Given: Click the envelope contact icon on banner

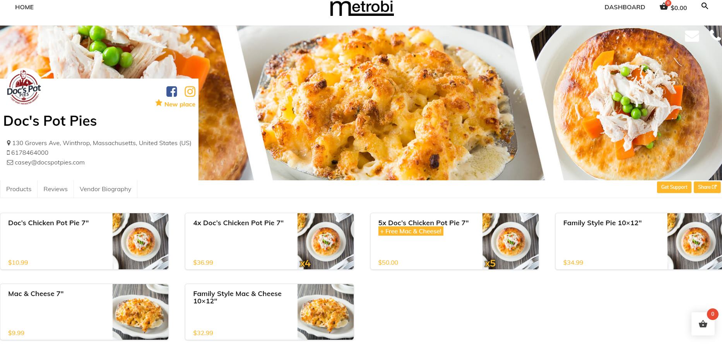Looking at the screenshot, I should [692, 36].
